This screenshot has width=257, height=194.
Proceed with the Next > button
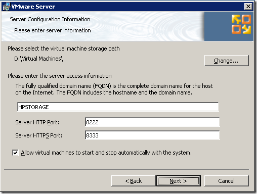point(179,181)
